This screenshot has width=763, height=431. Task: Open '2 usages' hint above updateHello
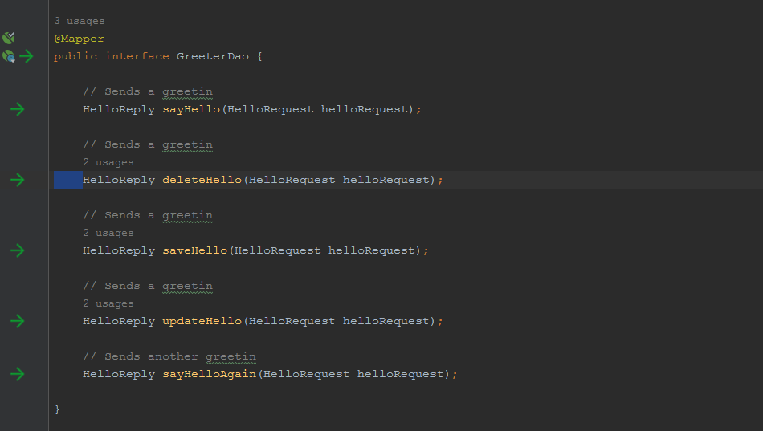click(108, 303)
